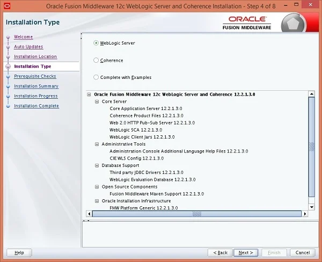Click the split pane collapse arrows above message area

point(86,221)
